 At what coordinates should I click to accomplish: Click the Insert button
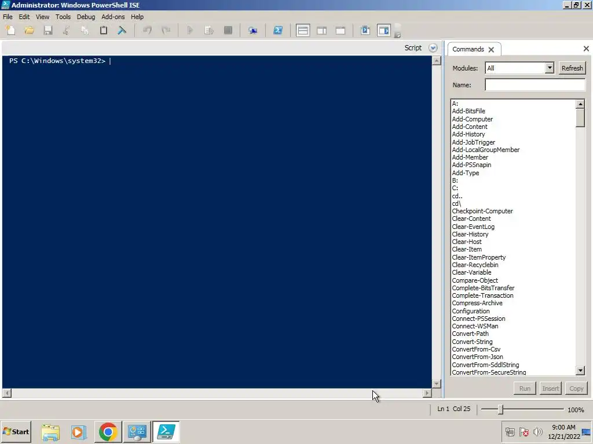click(x=550, y=388)
